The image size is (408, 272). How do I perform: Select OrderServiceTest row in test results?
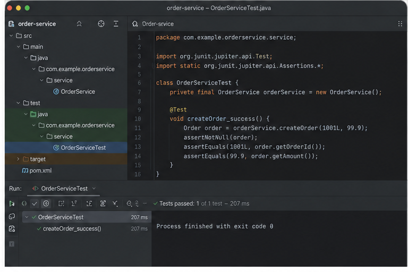click(x=87, y=217)
